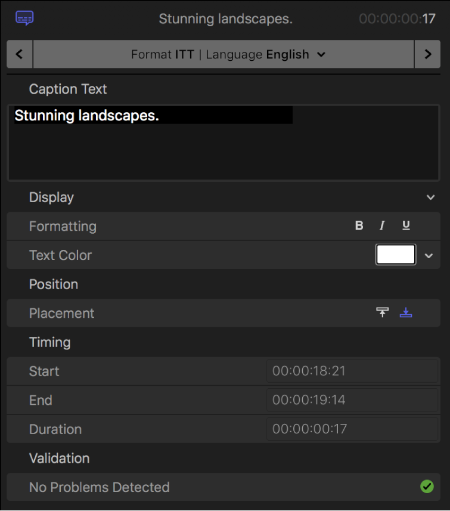
Task: Open the white Text Color swatch
Action: pos(395,254)
